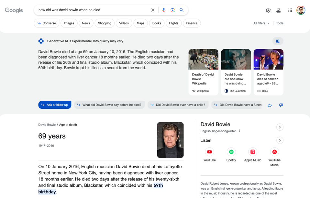Viewport: 310px width, 198px height.
Task: Click the David Bowie portrait thumbnail
Action: tap(170, 140)
